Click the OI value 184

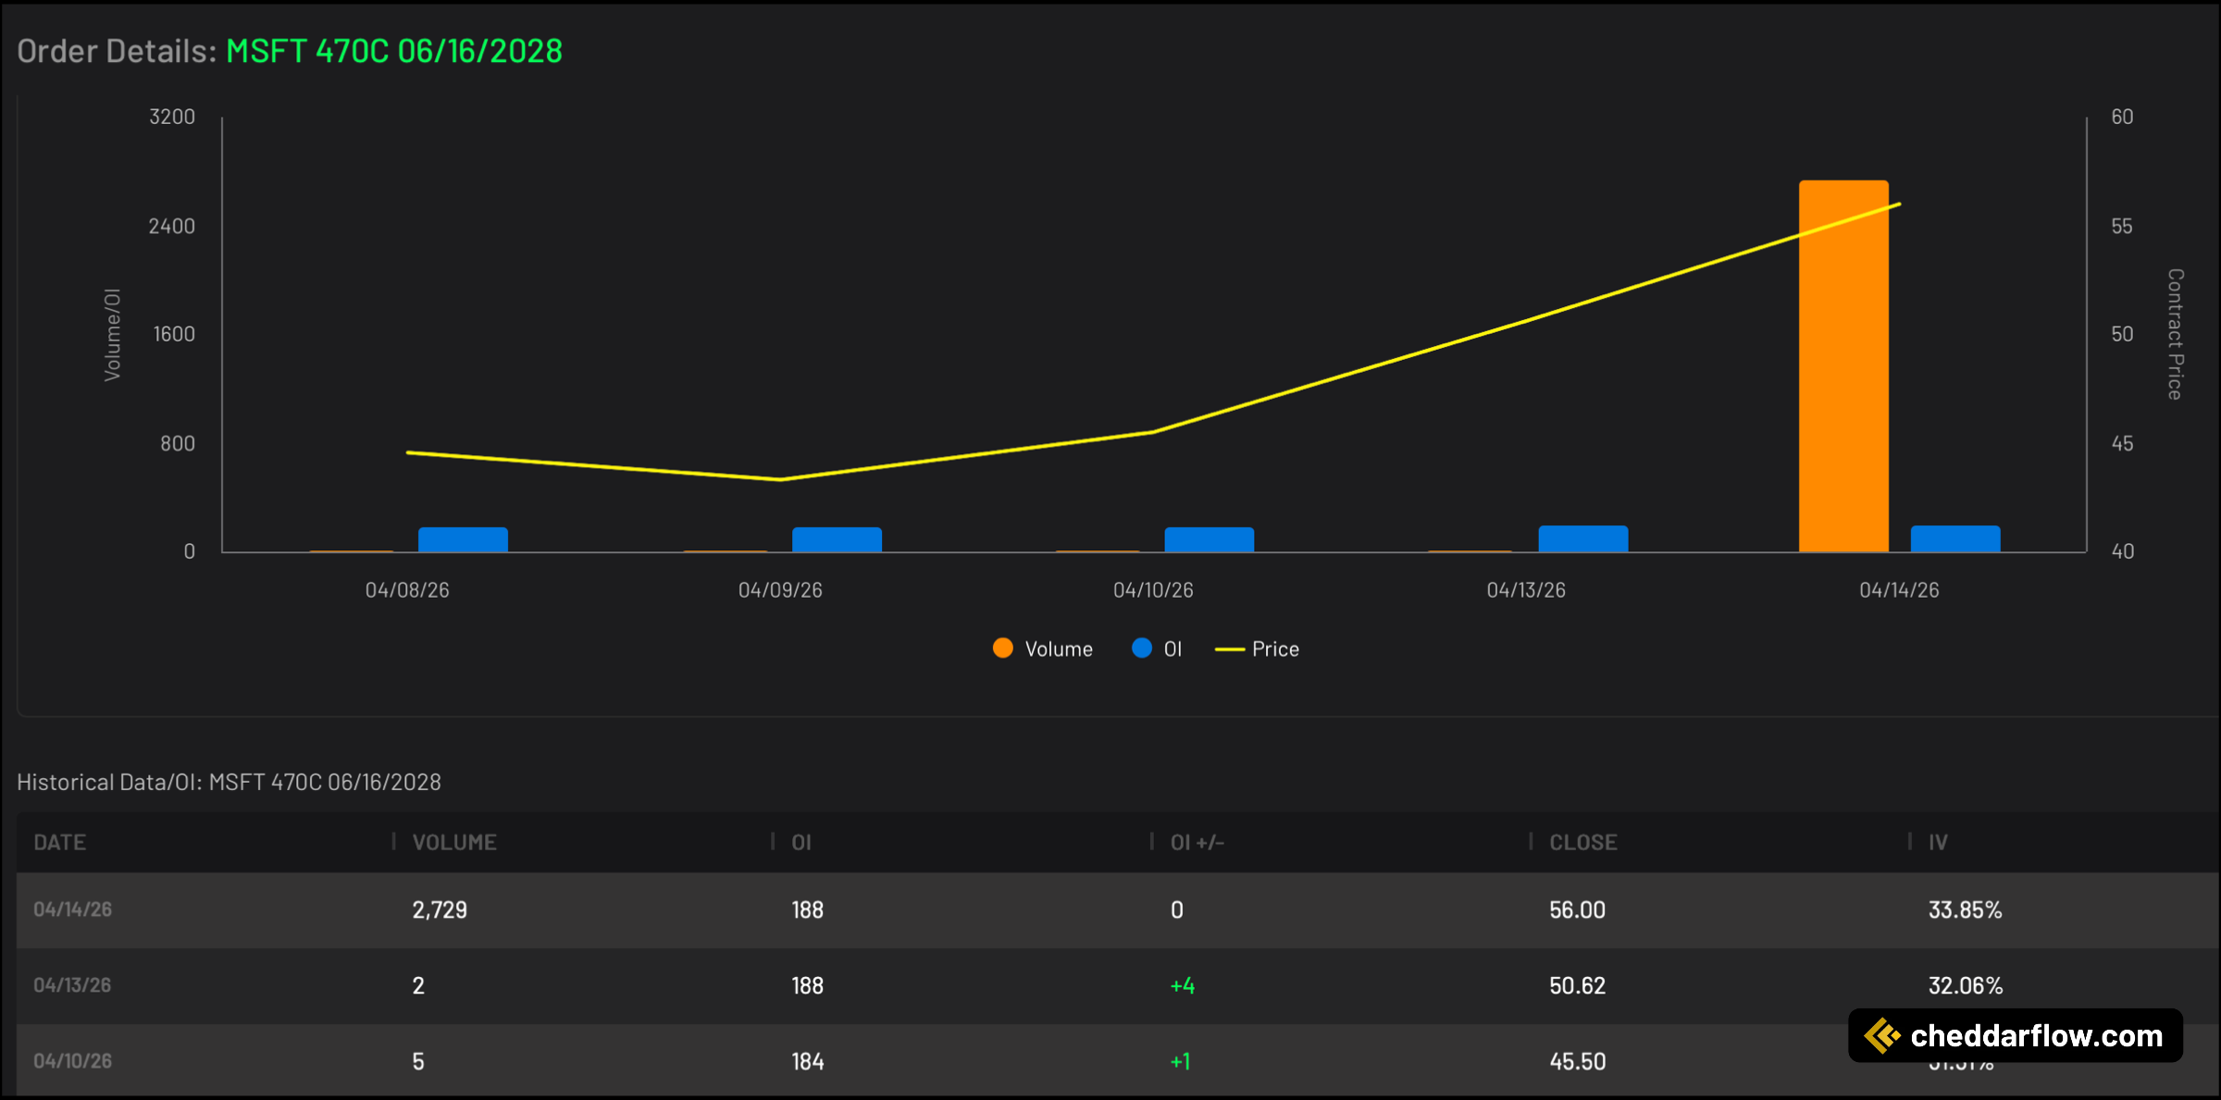coord(807,1061)
